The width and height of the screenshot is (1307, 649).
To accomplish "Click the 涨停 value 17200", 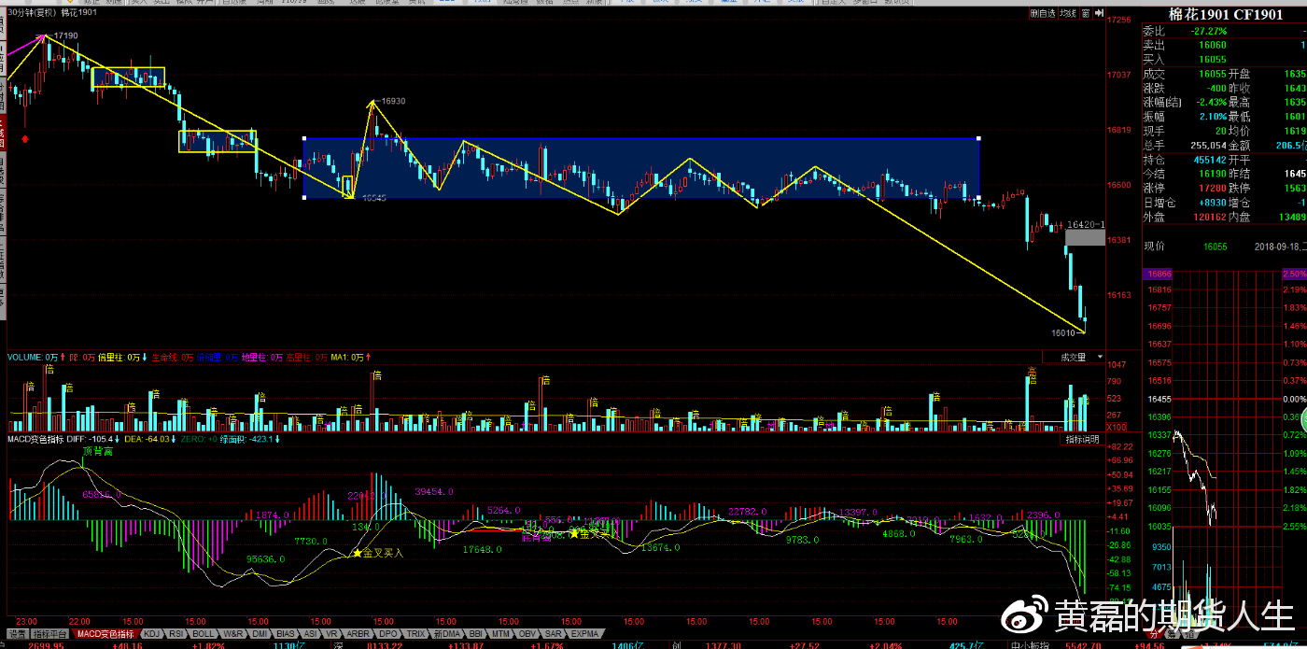I will (1213, 189).
